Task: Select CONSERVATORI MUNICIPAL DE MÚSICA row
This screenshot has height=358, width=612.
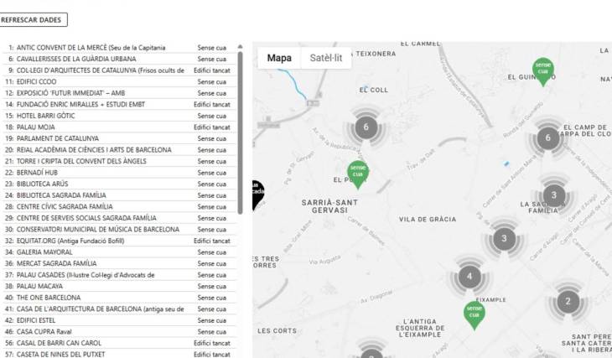Action: [119, 229]
